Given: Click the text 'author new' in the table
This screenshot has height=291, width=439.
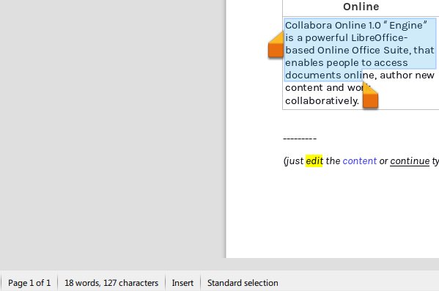Looking at the screenshot, I should click(407, 75).
